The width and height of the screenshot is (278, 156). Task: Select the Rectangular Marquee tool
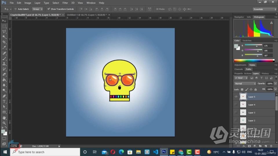(4, 26)
